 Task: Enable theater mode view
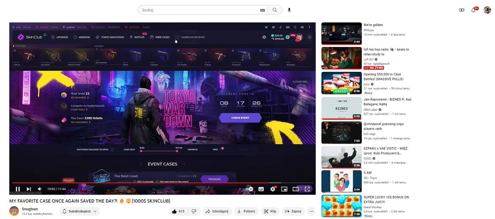click(295, 189)
